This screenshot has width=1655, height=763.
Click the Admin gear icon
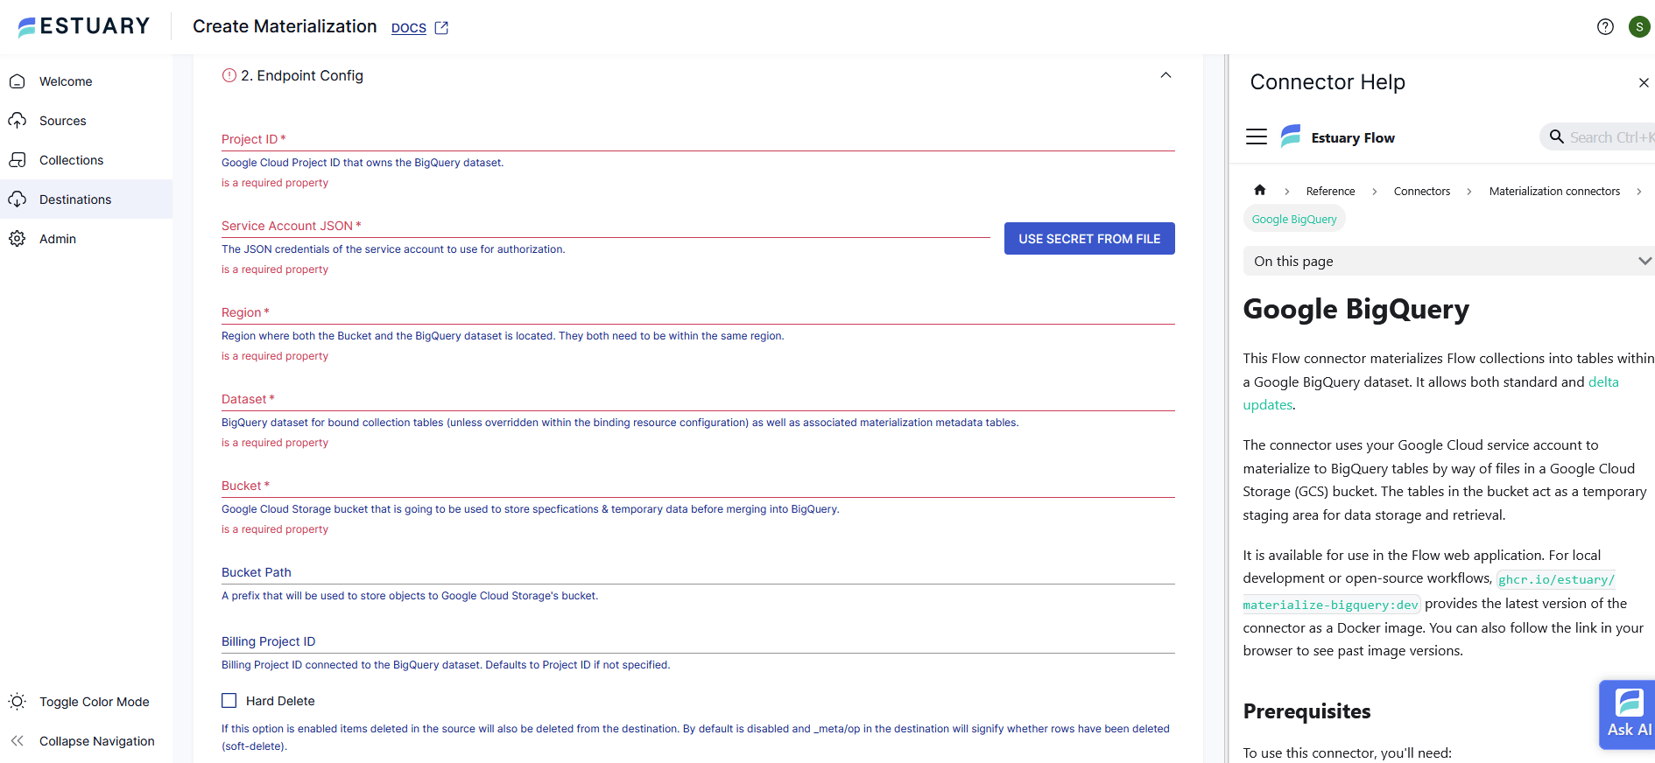point(17,239)
